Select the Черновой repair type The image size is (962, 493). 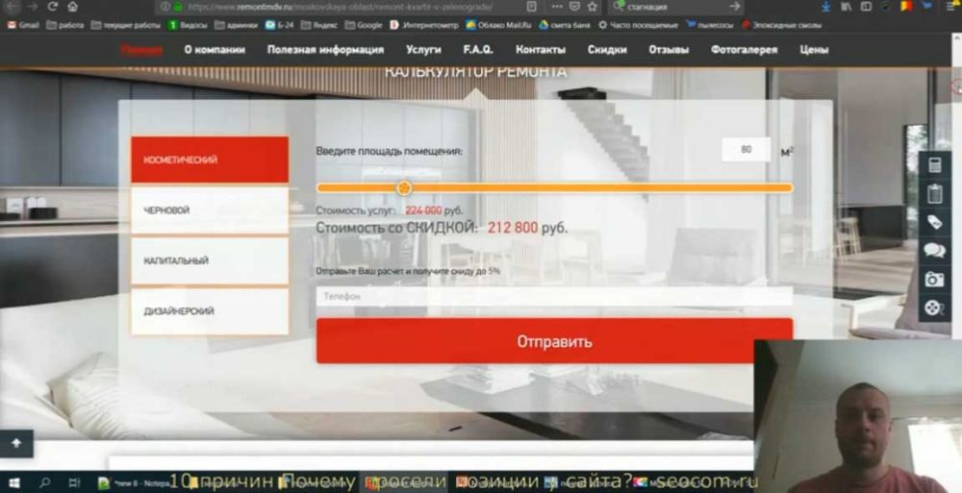(x=210, y=210)
